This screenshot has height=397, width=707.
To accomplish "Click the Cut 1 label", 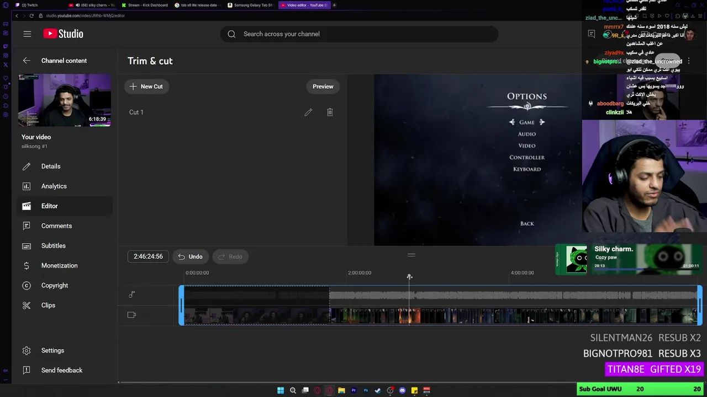I will (136, 112).
